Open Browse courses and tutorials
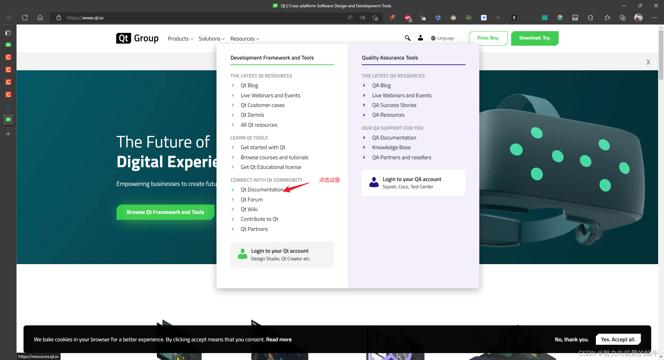The image size is (664, 360). [x=275, y=157]
